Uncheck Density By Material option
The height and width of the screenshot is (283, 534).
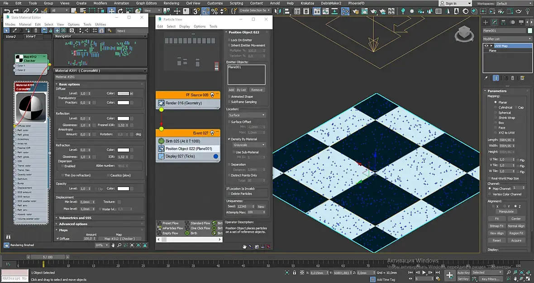(229, 139)
